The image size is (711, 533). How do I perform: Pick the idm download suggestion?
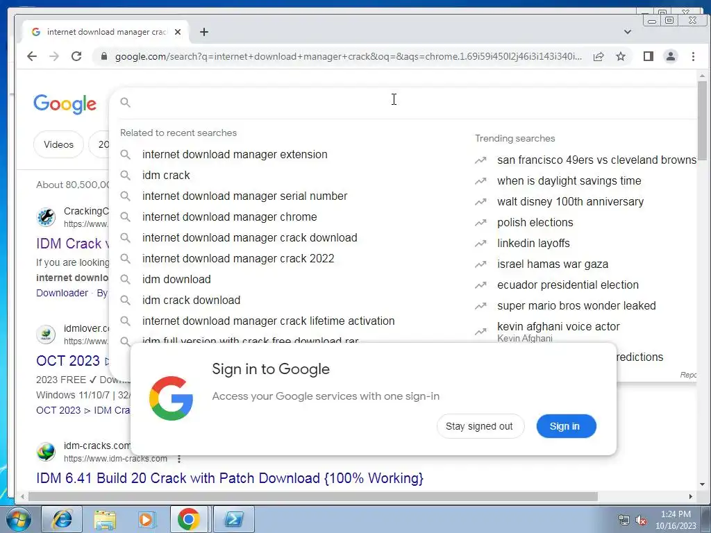(x=176, y=279)
